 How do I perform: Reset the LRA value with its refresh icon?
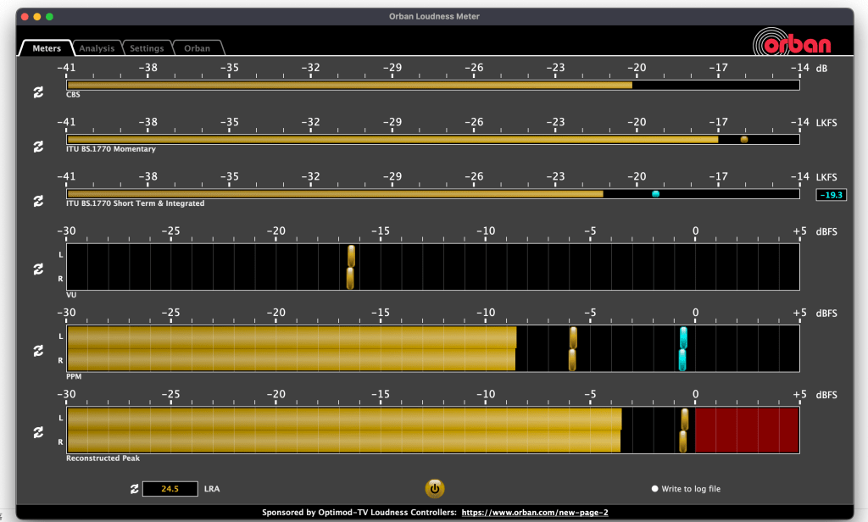(133, 489)
